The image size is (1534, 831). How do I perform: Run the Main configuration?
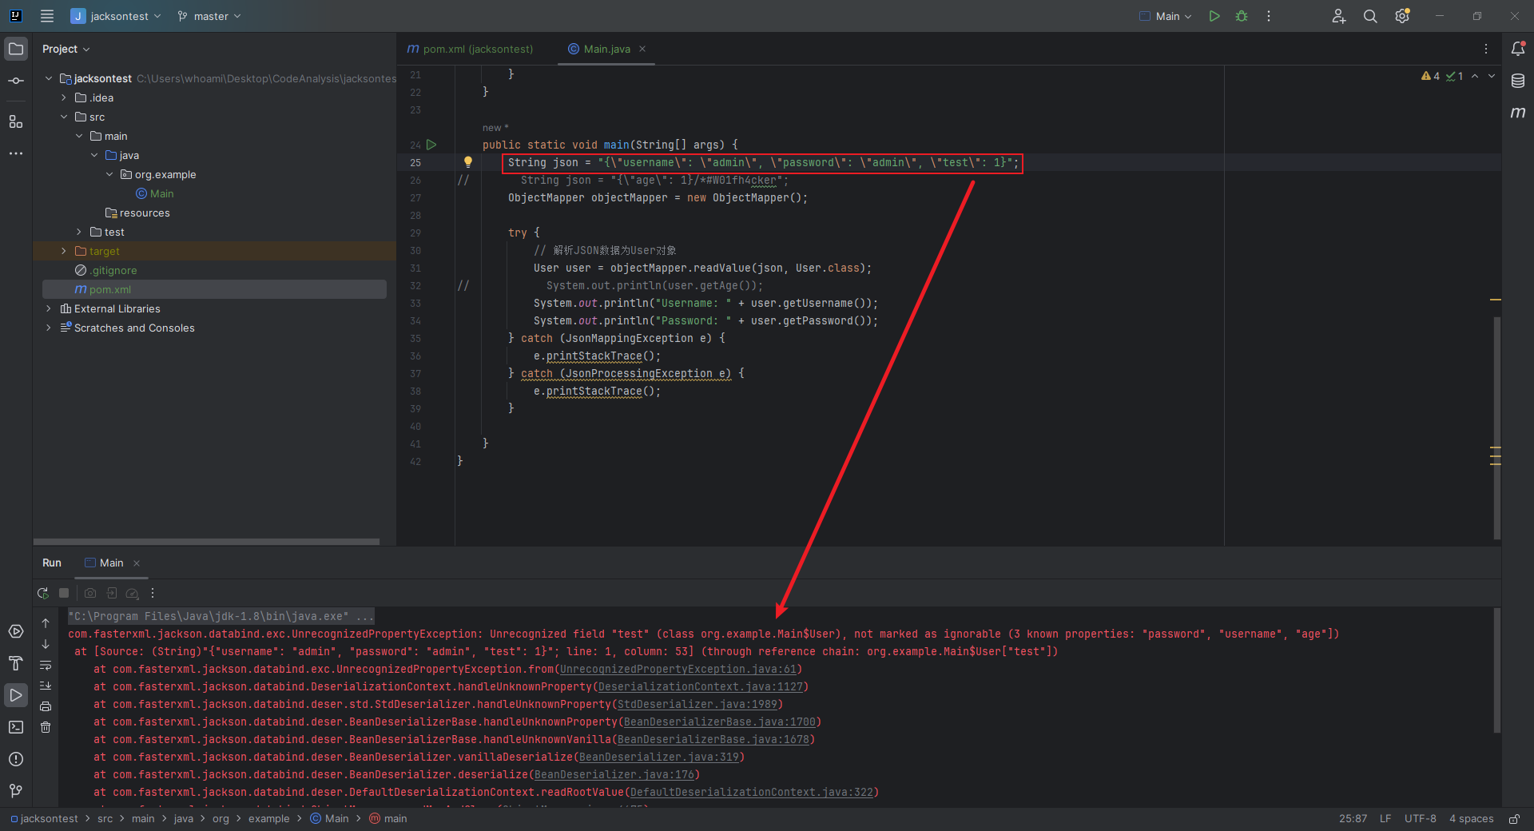(1214, 16)
